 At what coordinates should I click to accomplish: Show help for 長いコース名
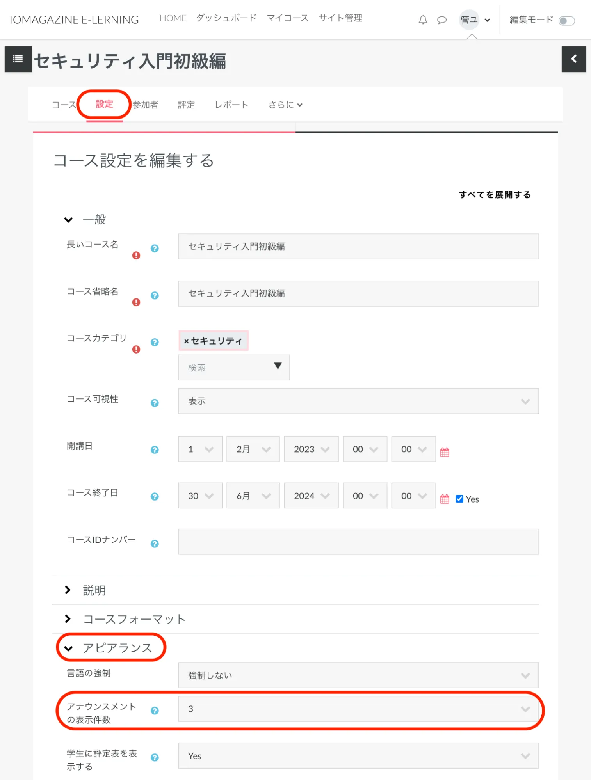pyautogui.click(x=155, y=248)
